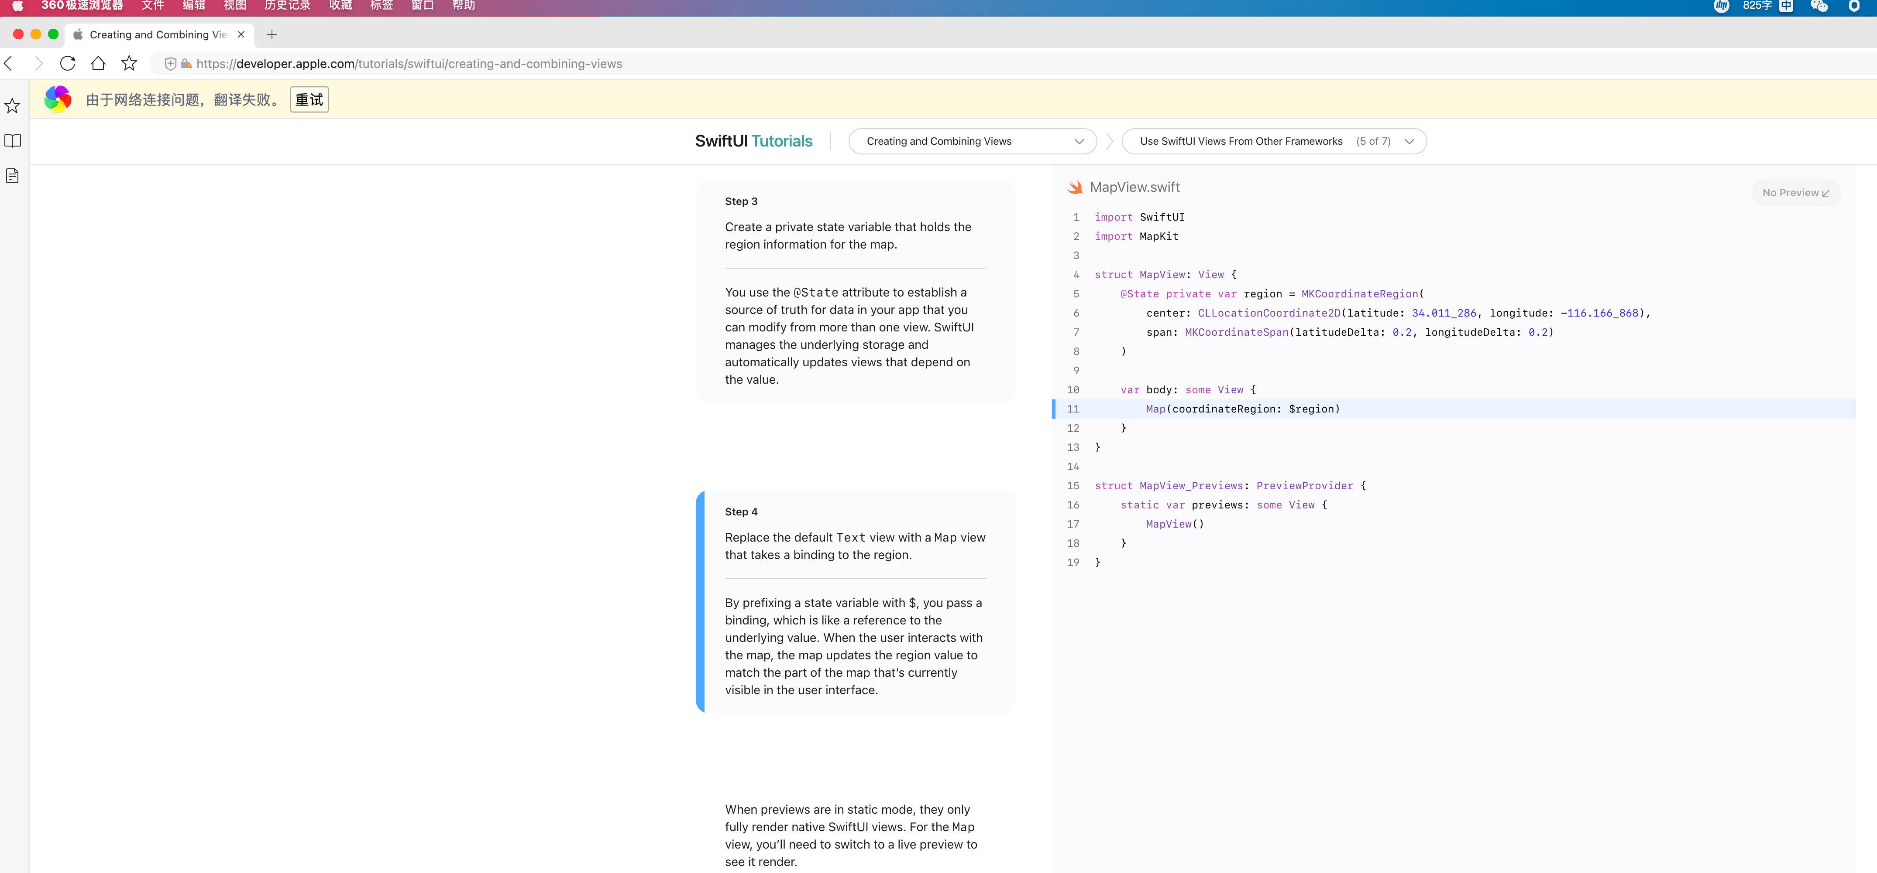This screenshot has height=873, width=1877.
Task: Click the Swift bird icon beside MapView.swift
Action: pyautogui.click(x=1075, y=187)
